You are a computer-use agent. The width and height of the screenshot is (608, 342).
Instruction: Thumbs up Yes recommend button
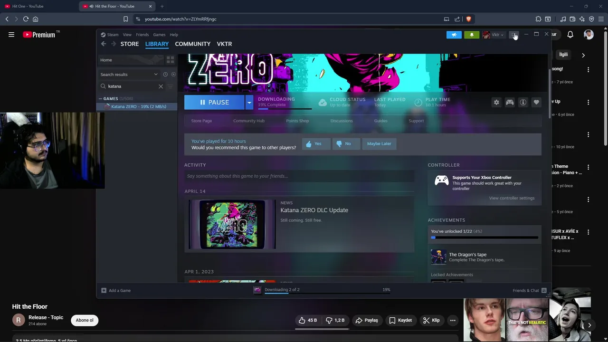coord(316,143)
